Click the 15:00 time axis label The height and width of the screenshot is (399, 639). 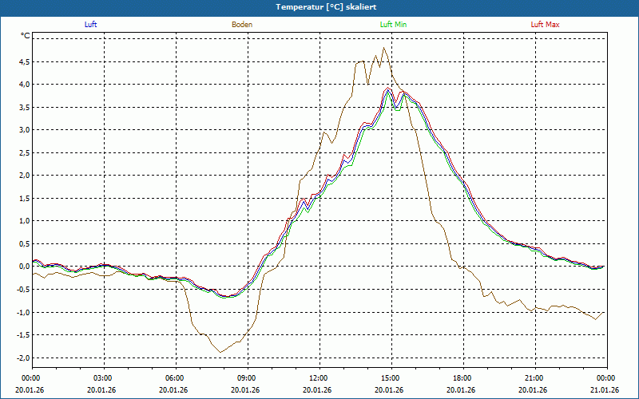coord(391,378)
